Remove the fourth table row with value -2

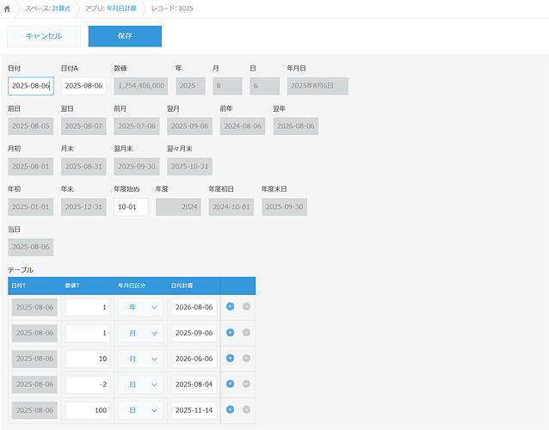pyautogui.click(x=246, y=384)
